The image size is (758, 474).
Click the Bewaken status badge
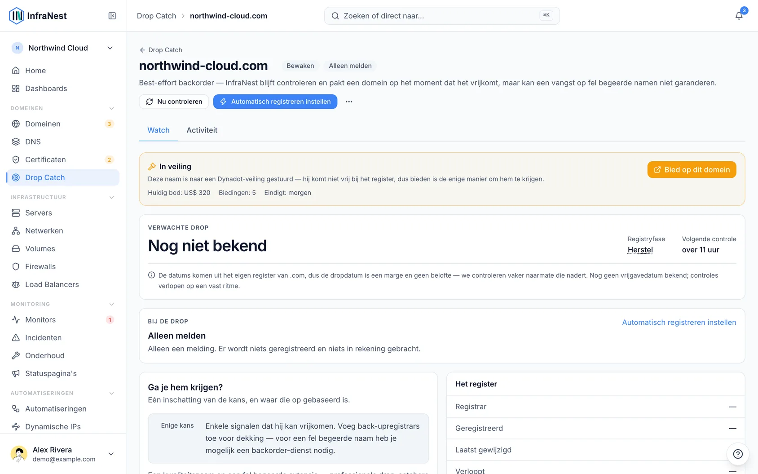[x=300, y=66]
